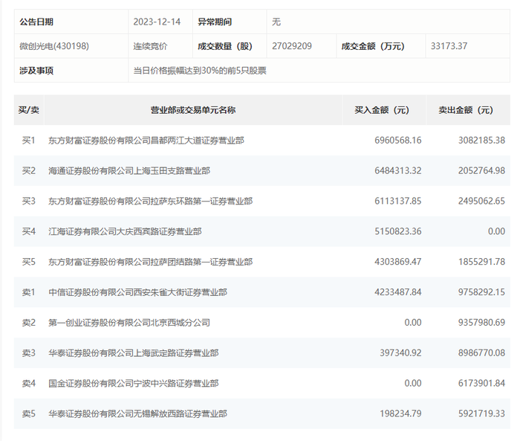Click the 买3 row label
The width and height of the screenshot is (520, 441).
pyautogui.click(x=28, y=202)
